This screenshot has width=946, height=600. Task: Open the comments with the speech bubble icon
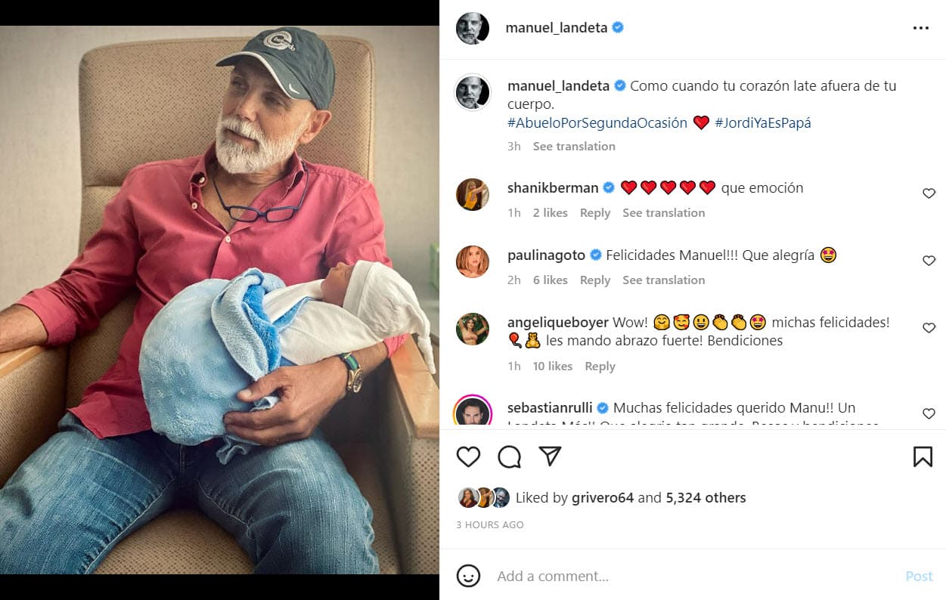point(510,456)
